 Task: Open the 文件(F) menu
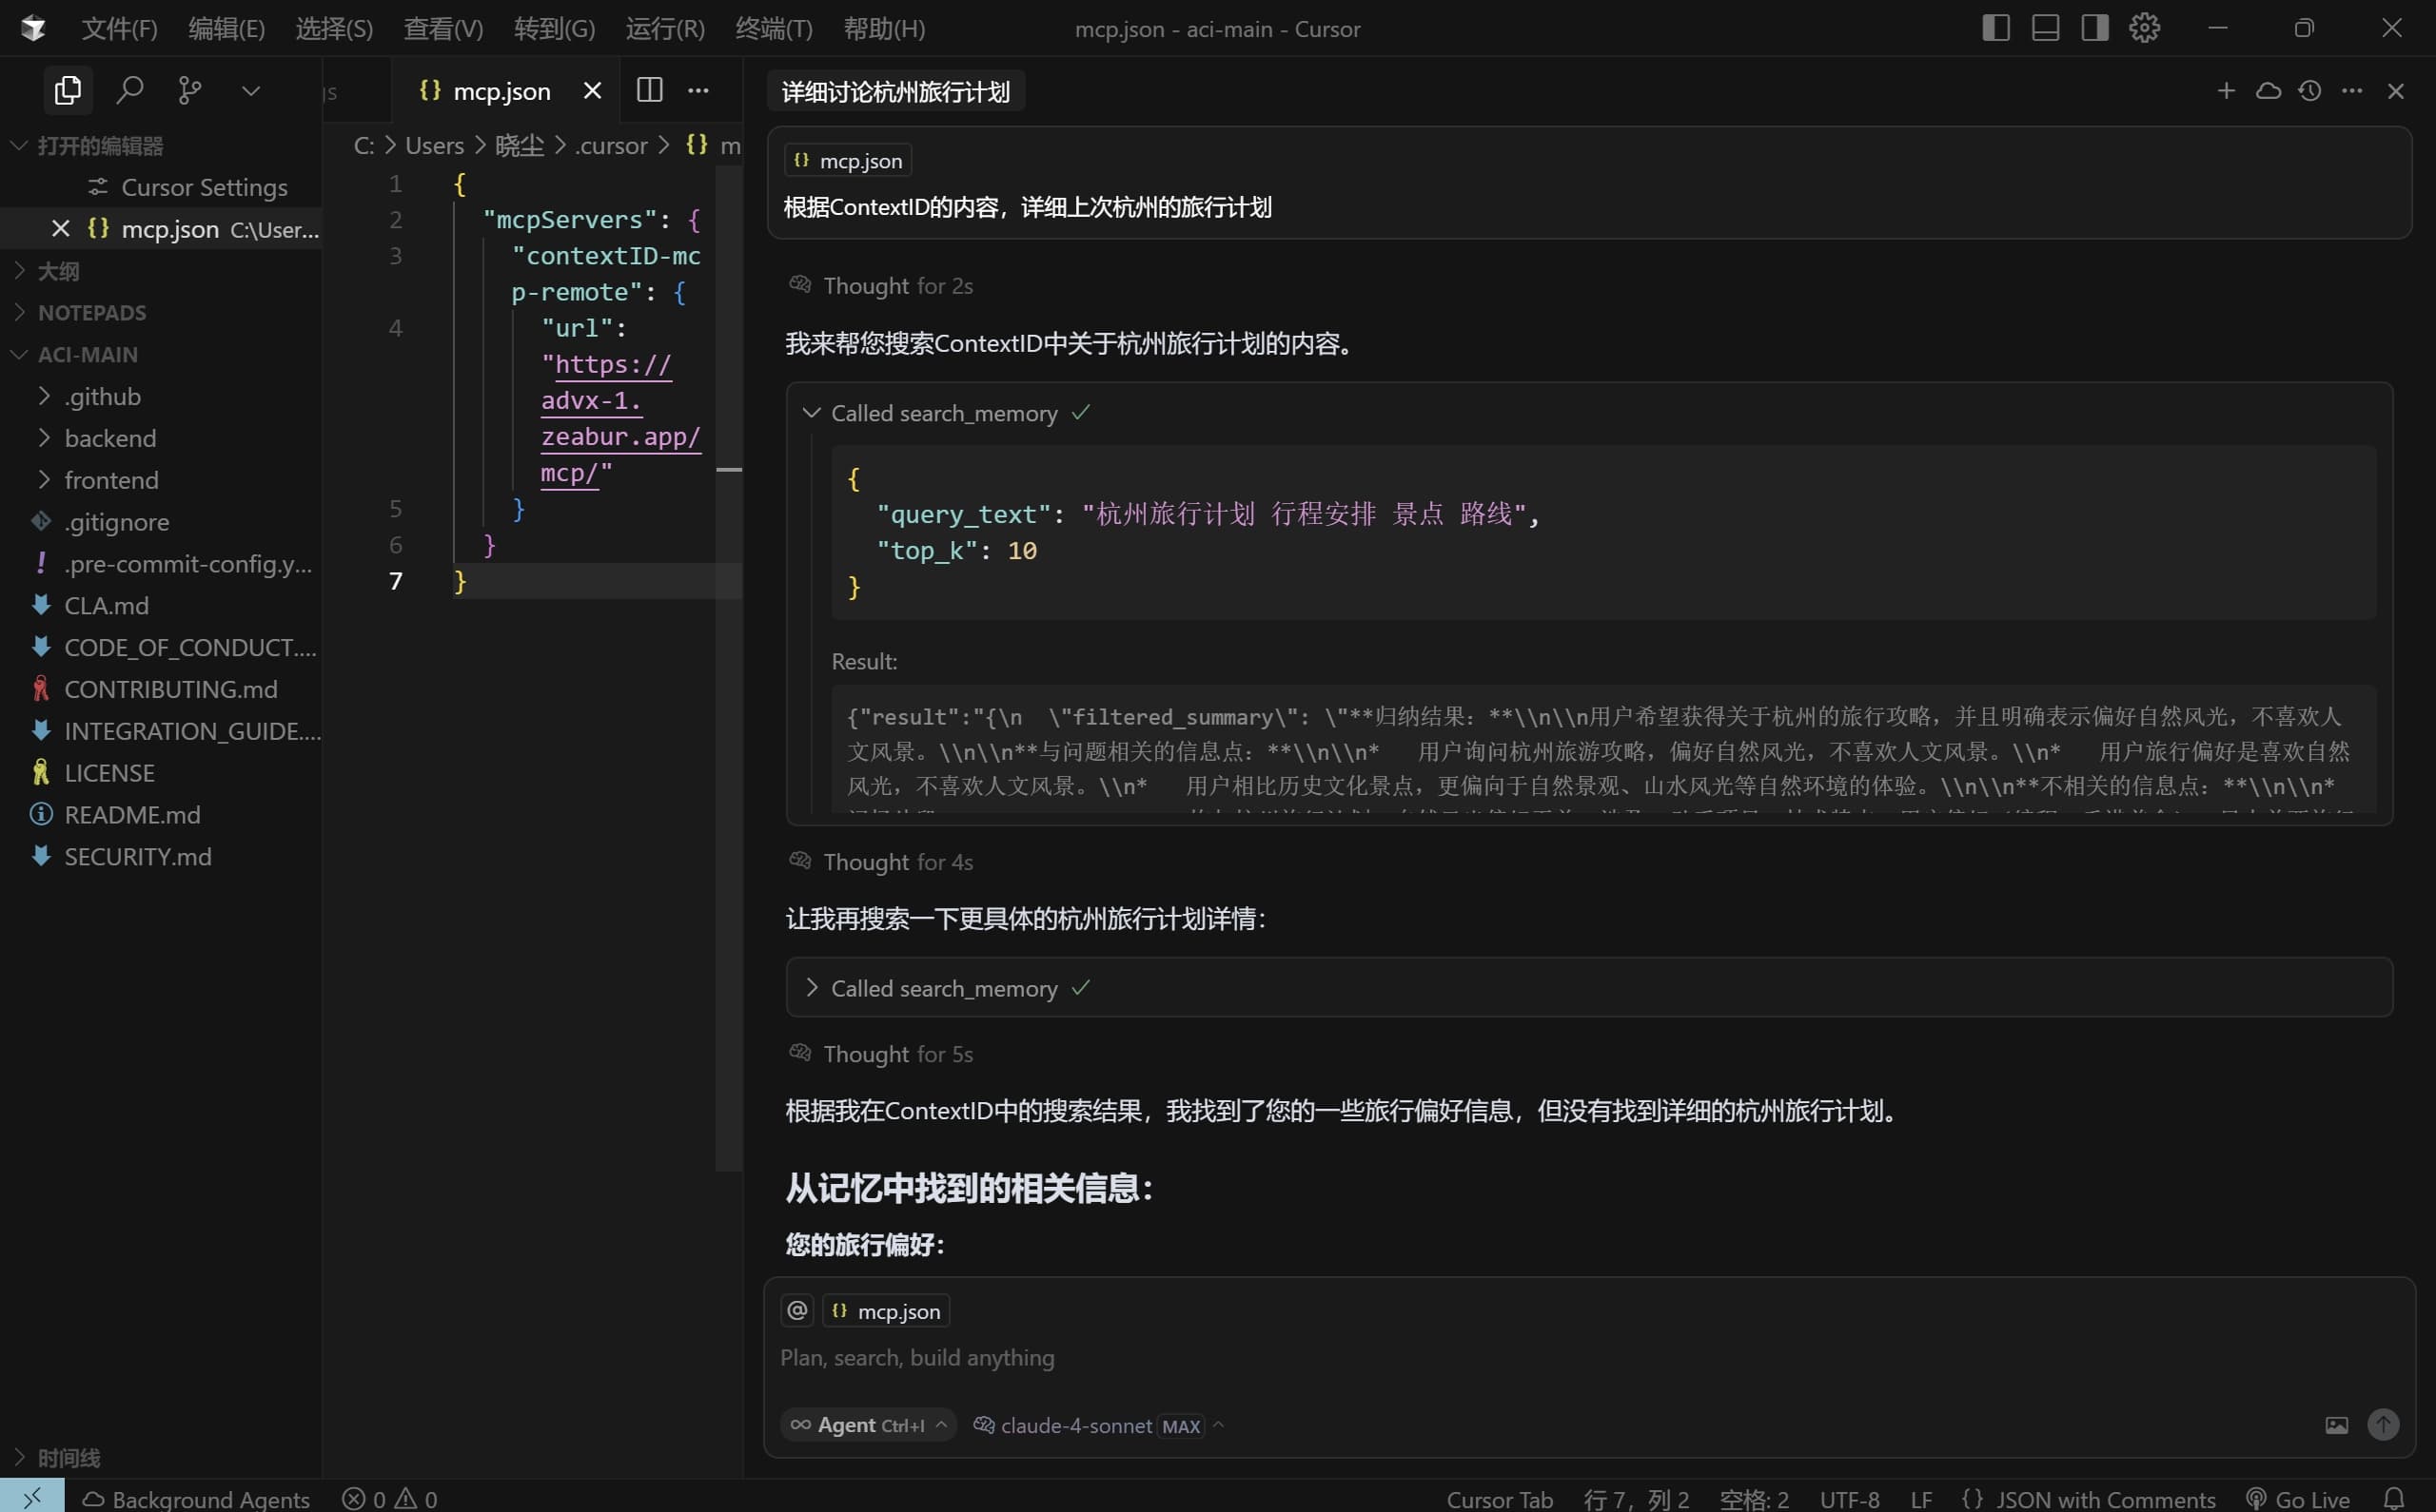pos(119,29)
